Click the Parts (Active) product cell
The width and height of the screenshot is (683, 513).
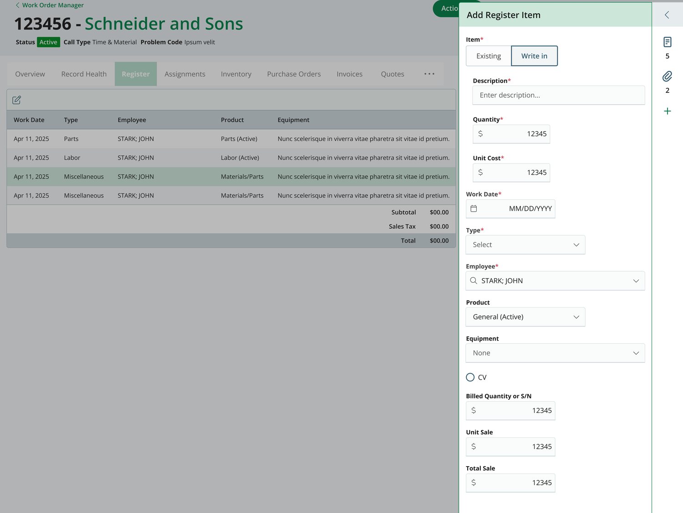[x=239, y=139]
